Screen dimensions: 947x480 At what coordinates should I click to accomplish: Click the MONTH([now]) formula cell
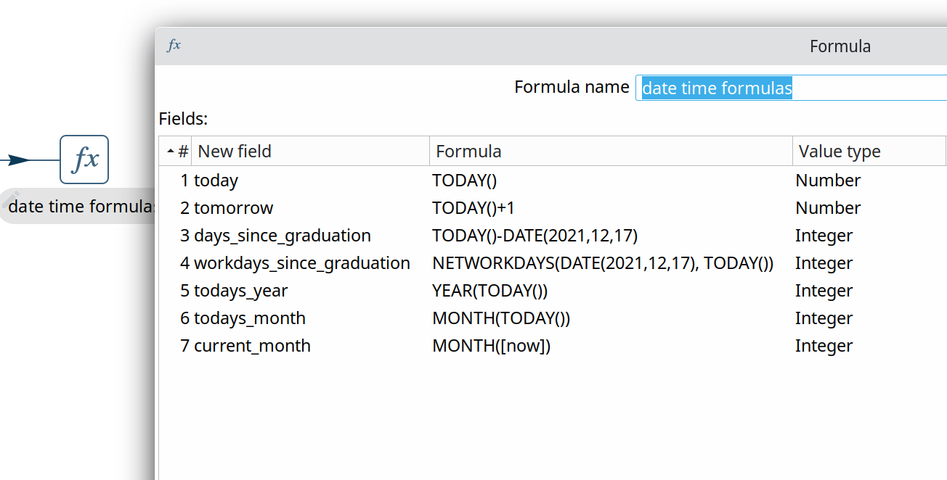(x=491, y=346)
